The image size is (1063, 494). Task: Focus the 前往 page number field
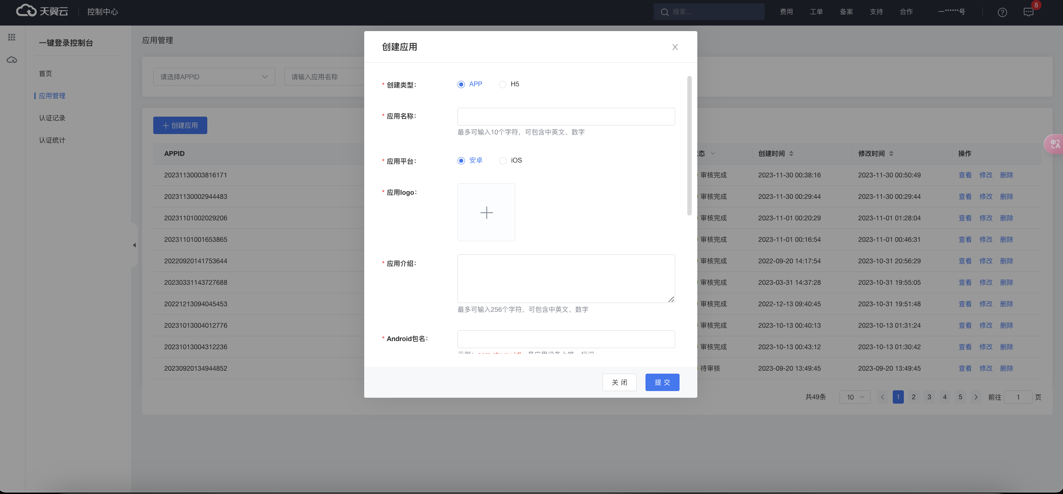pos(1017,397)
